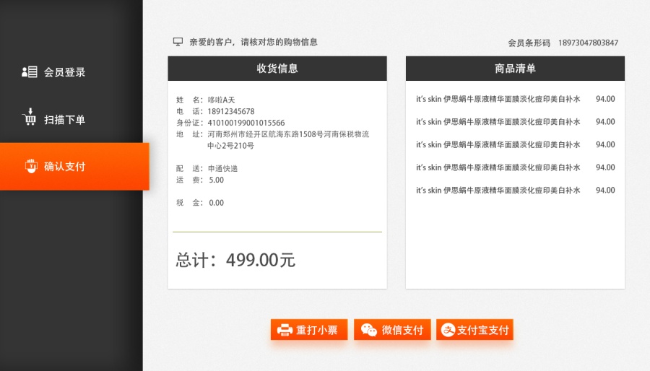The height and width of the screenshot is (371, 650).
Task: Click the payment icon beside 确认支付
Action: 31,166
